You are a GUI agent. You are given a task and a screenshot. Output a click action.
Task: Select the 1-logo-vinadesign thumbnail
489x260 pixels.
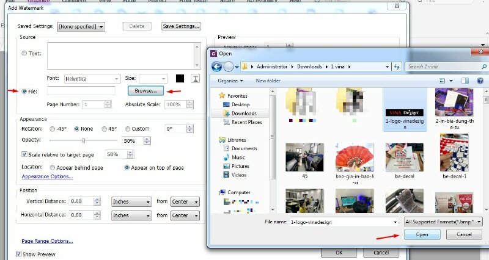[405, 110]
